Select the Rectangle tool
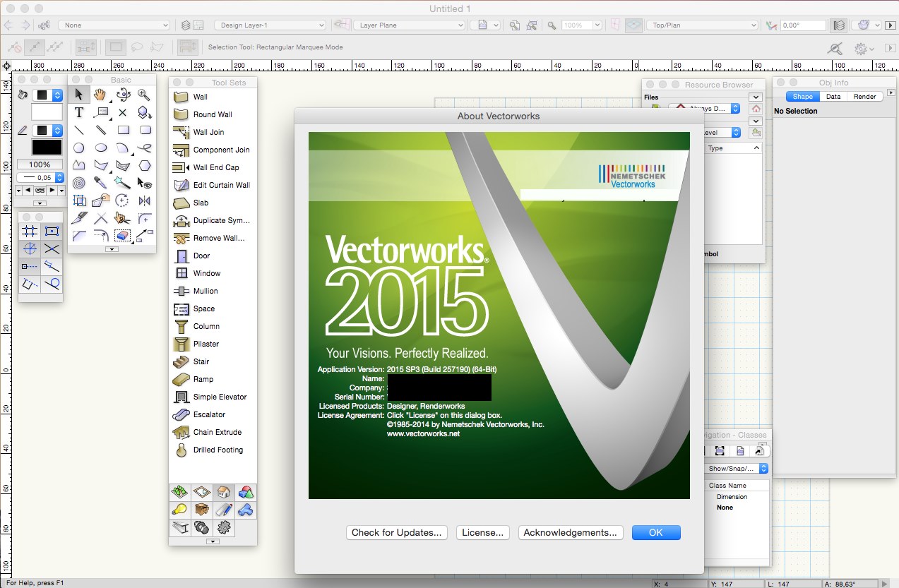The image size is (899, 588). [123, 130]
